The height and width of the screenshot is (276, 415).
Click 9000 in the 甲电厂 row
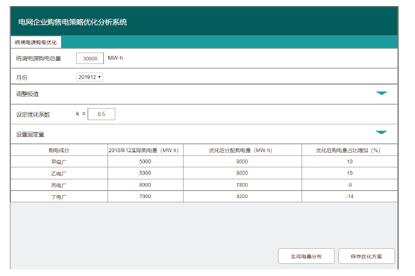[242, 161]
